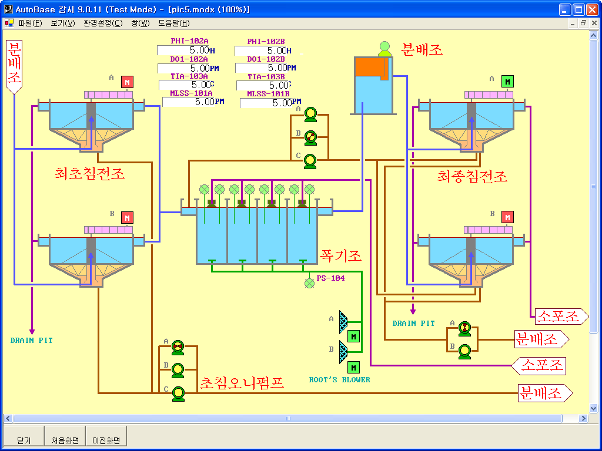This screenshot has height=451, width=602.
Task: Click return pump A near right DRAIN PIT
Action: tap(464, 328)
